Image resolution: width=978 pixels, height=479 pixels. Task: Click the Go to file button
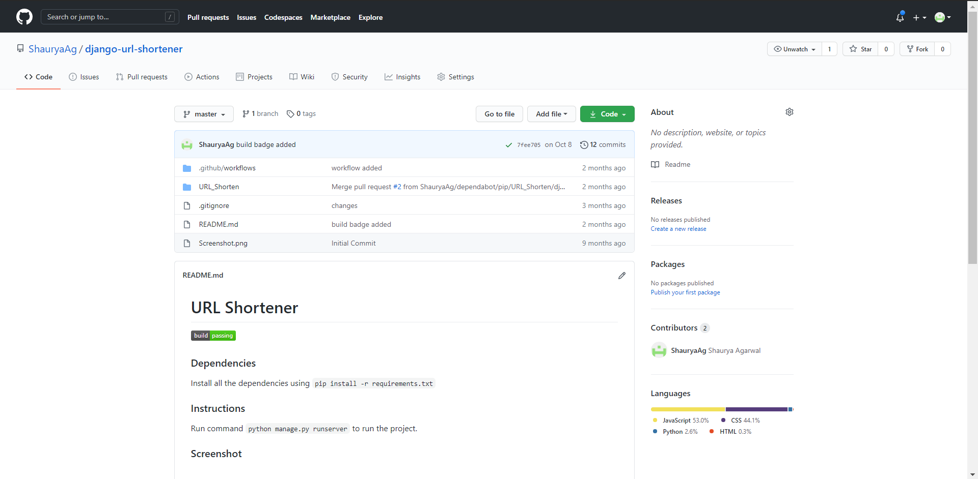click(x=499, y=114)
